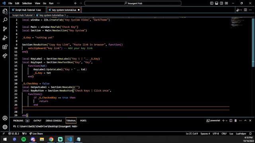Open the Customize Layout icon
This screenshot has height=143, width=255.
tap(226, 3)
